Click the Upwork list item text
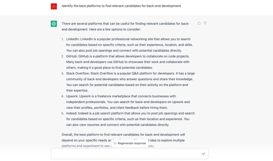 (x=128, y=102)
